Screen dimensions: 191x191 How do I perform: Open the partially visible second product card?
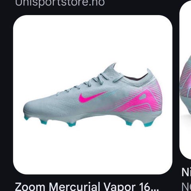click(185, 80)
